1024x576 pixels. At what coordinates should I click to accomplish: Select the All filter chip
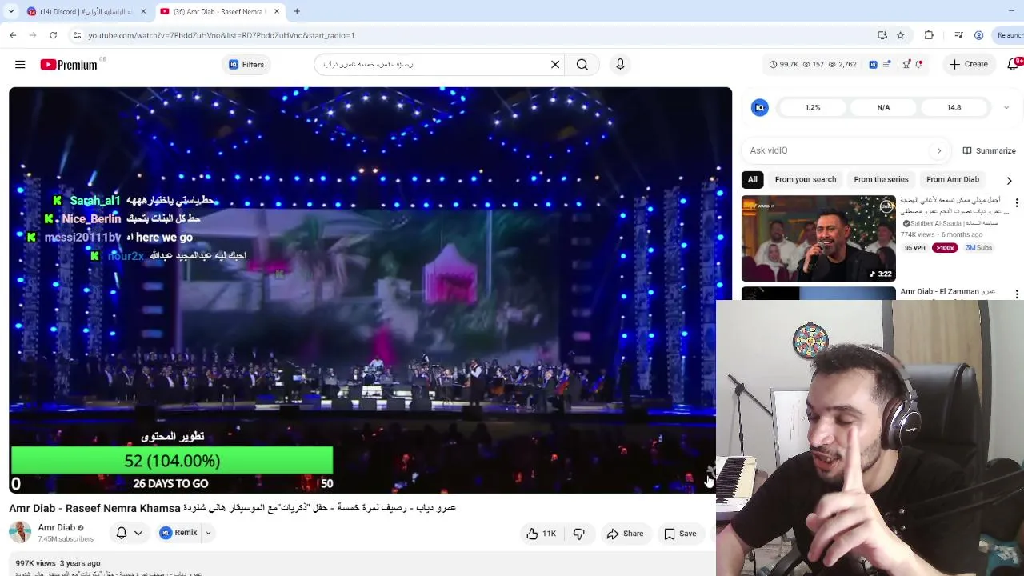[752, 179]
